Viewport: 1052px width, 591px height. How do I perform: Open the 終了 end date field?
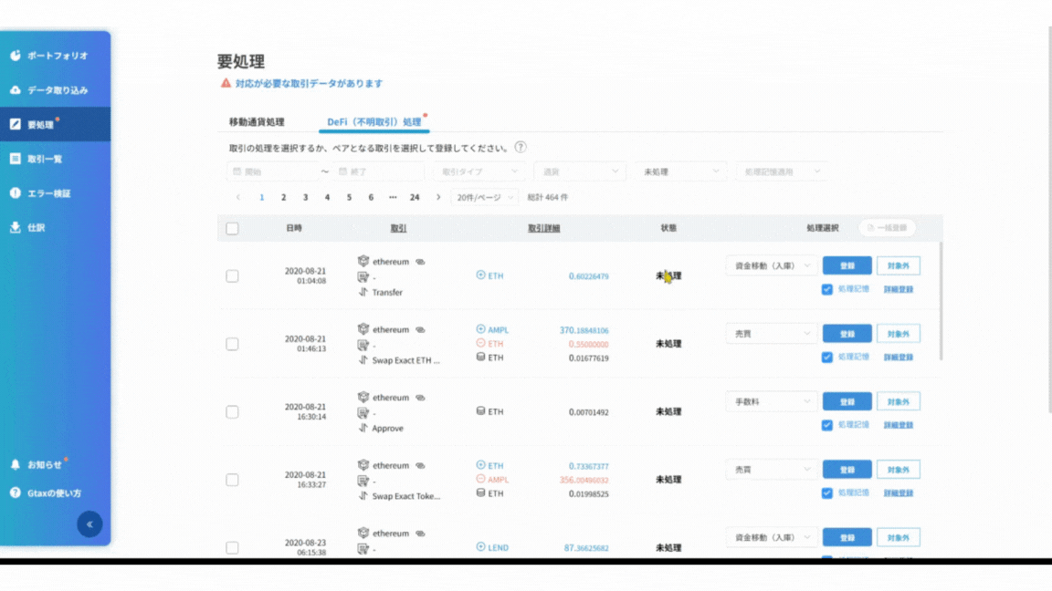point(378,171)
